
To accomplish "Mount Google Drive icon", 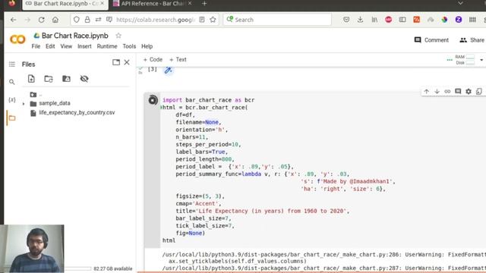I will click(x=66, y=79).
